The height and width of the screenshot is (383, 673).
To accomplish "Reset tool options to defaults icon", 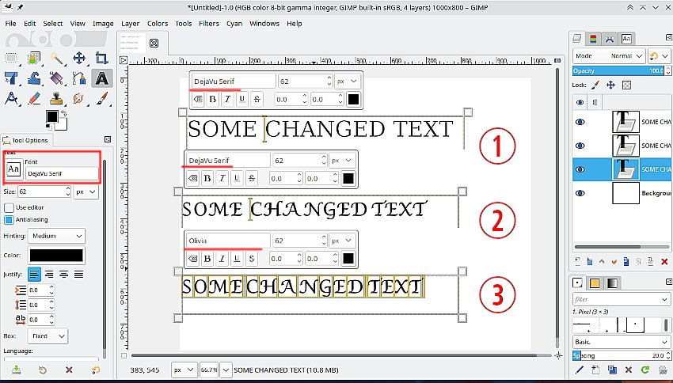I will [x=96, y=370].
